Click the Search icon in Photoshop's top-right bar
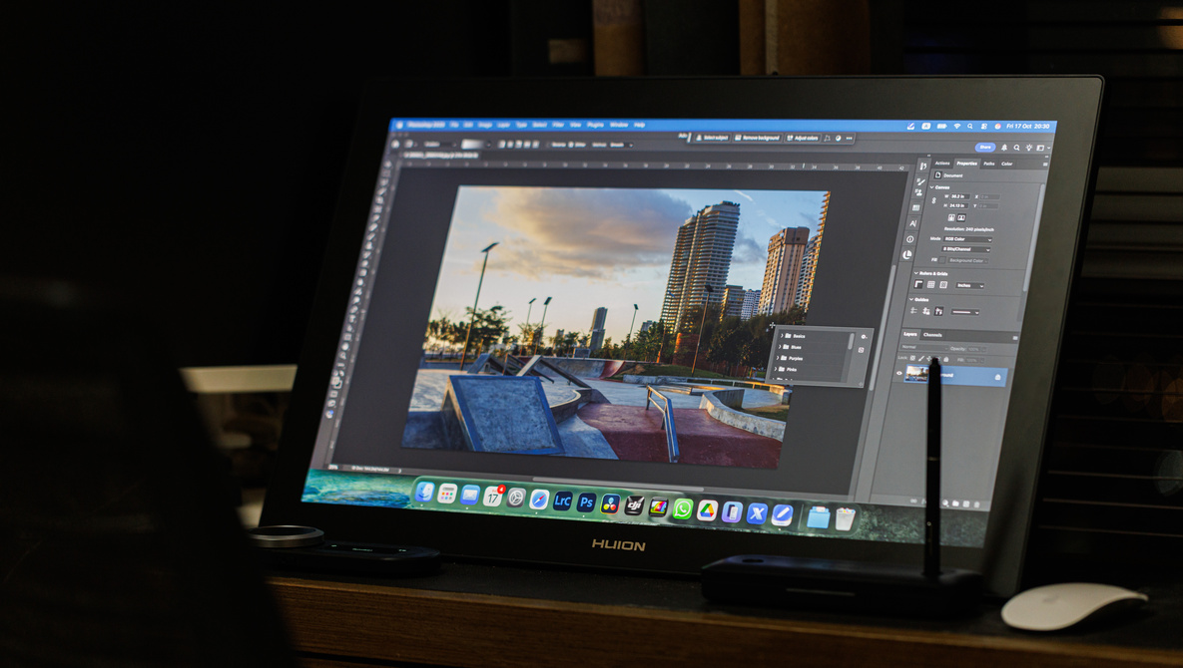The image size is (1183, 668). point(1017,148)
